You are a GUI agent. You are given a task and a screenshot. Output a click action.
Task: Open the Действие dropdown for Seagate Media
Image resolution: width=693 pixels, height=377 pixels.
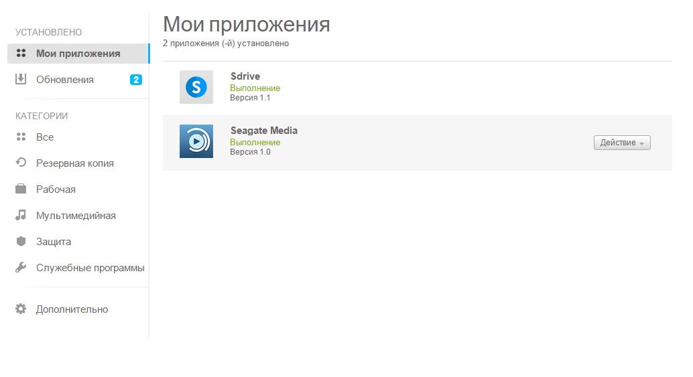[x=622, y=143]
